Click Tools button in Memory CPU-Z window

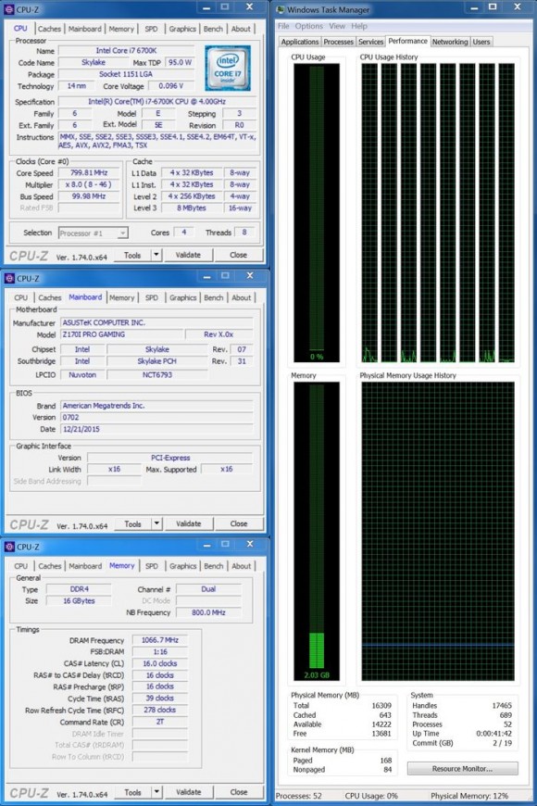tap(132, 792)
